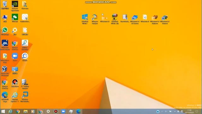Select the Internet Explorer 11 desktop shortcut
This screenshot has height=114, width=202.
pyautogui.click(x=15, y=95)
